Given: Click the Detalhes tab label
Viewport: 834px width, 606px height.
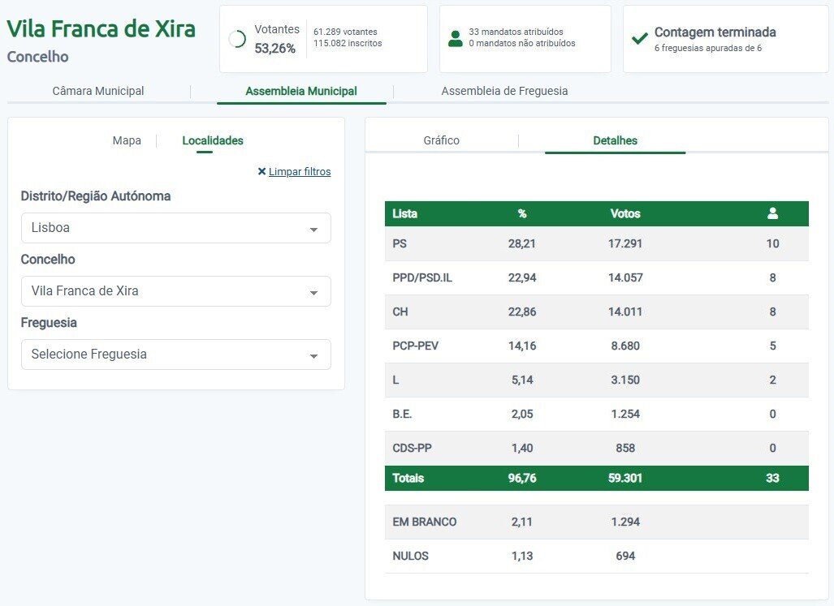Looking at the screenshot, I should click(x=615, y=140).
